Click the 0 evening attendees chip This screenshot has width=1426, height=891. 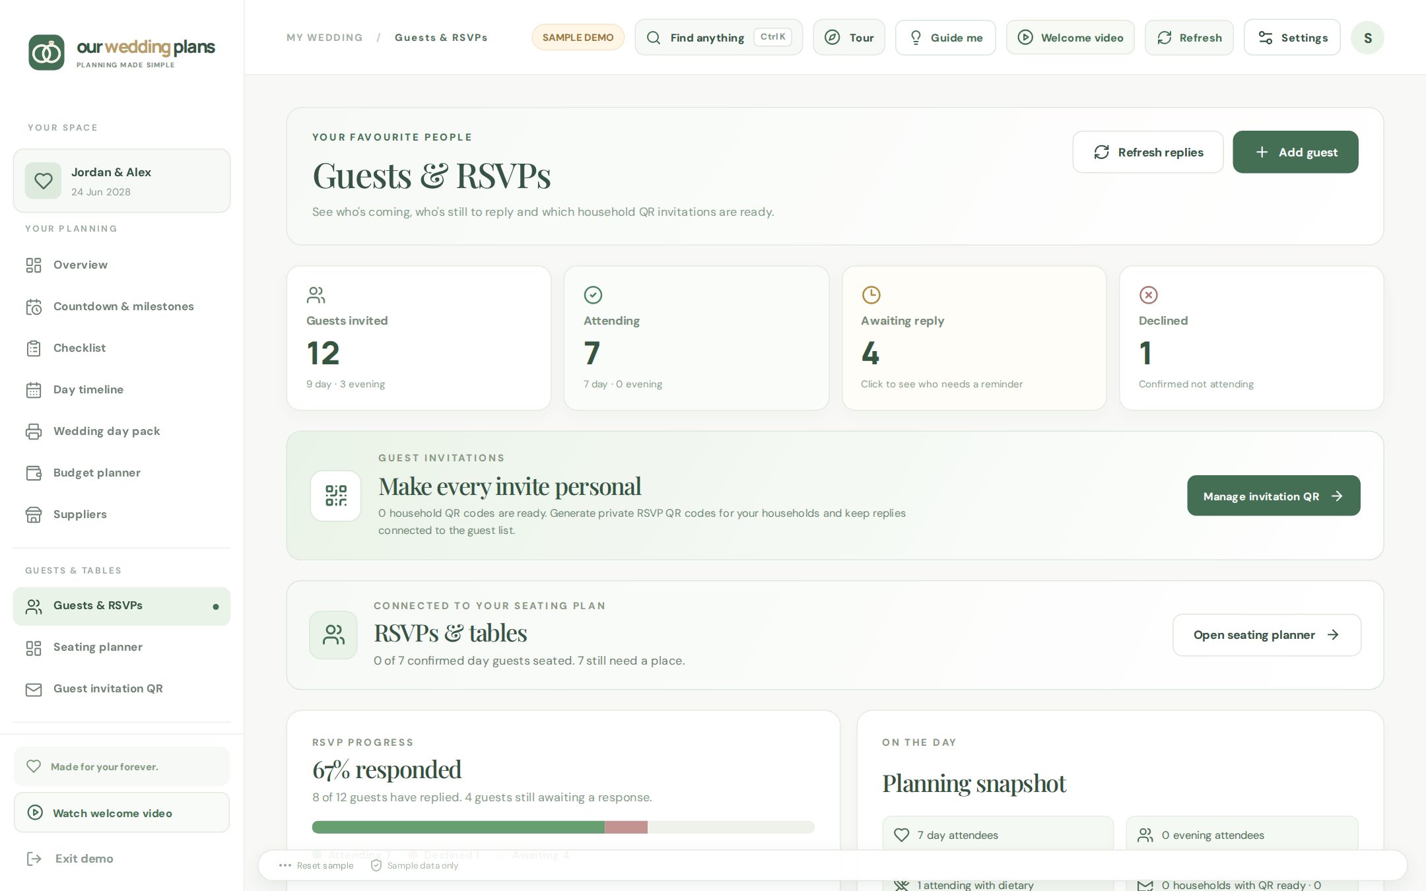1241,835
